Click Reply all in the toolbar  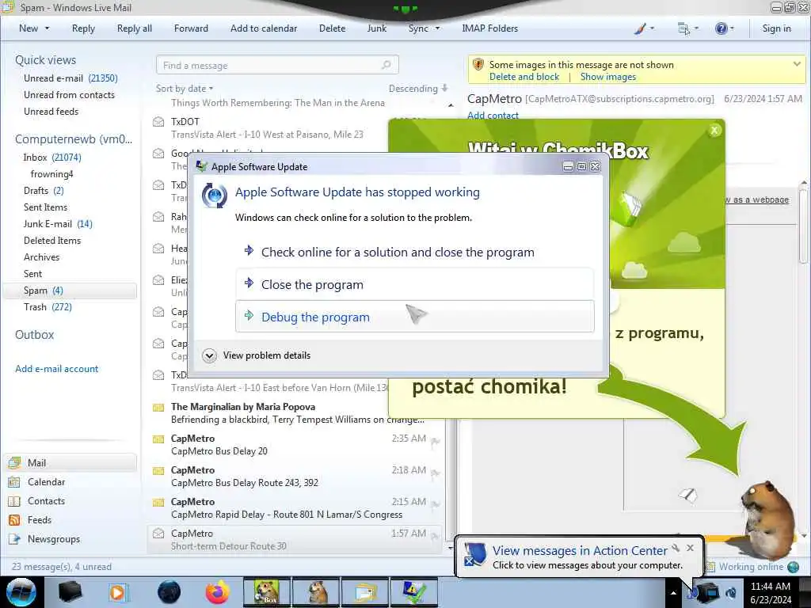tap(135, 28)
